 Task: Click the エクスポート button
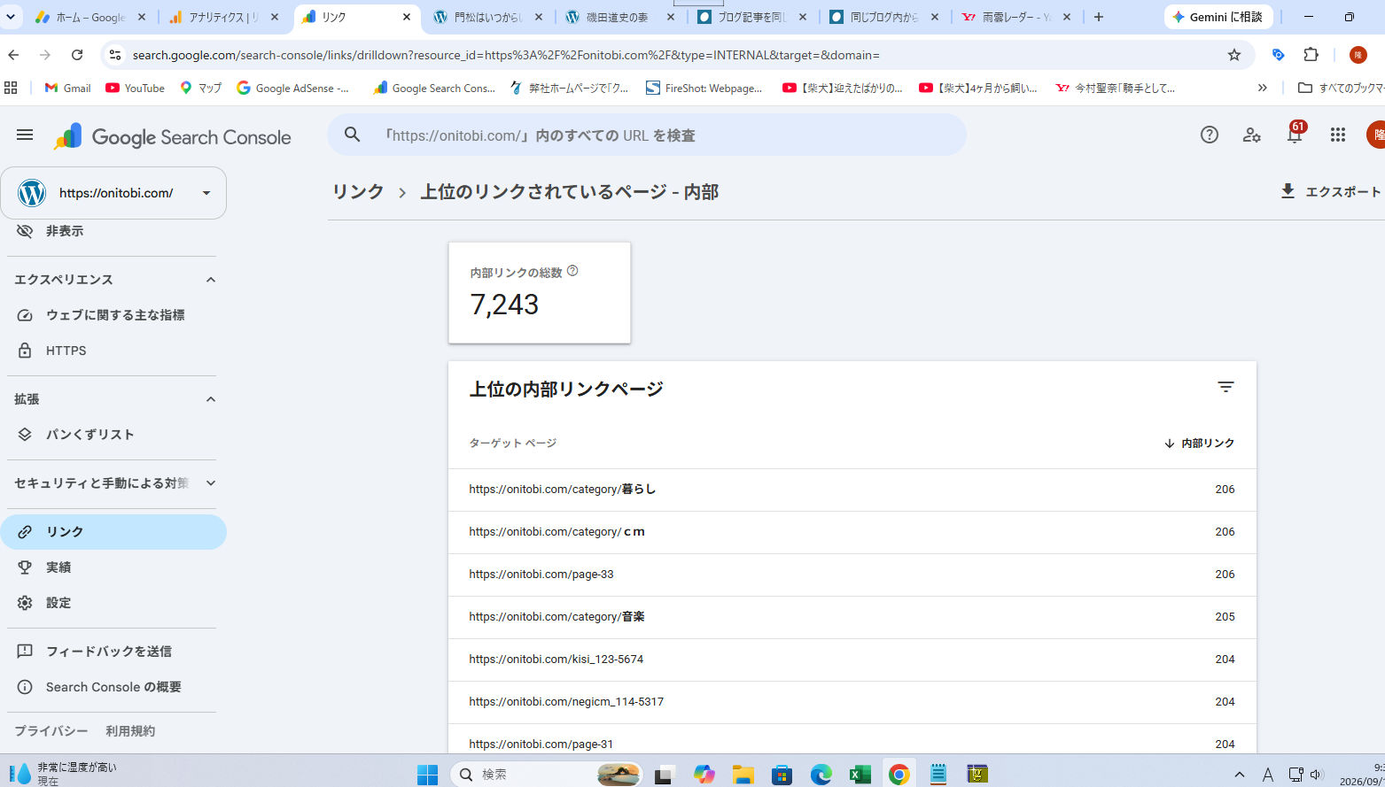pyautogui.click(x=1331, y=191)
